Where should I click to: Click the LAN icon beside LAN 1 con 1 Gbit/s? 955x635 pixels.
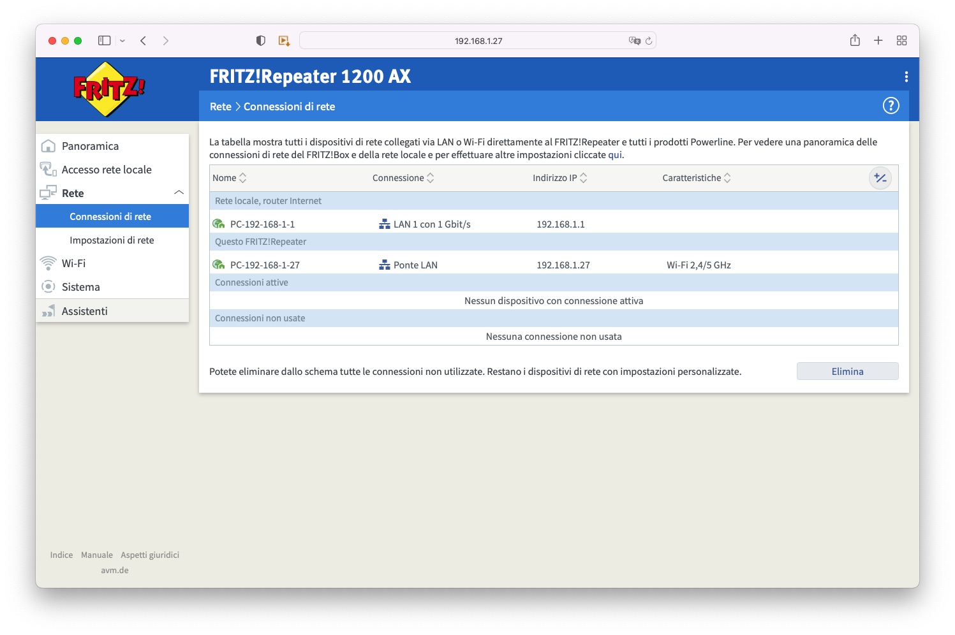coord(385,224)
